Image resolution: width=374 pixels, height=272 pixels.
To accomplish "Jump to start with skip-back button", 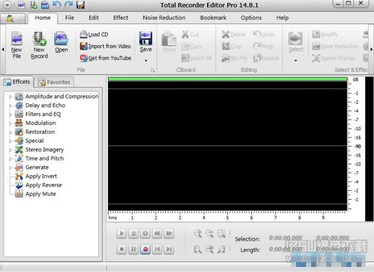I will point(157,249).
